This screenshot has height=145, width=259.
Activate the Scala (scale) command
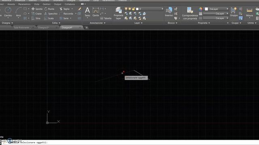(49, 18)
